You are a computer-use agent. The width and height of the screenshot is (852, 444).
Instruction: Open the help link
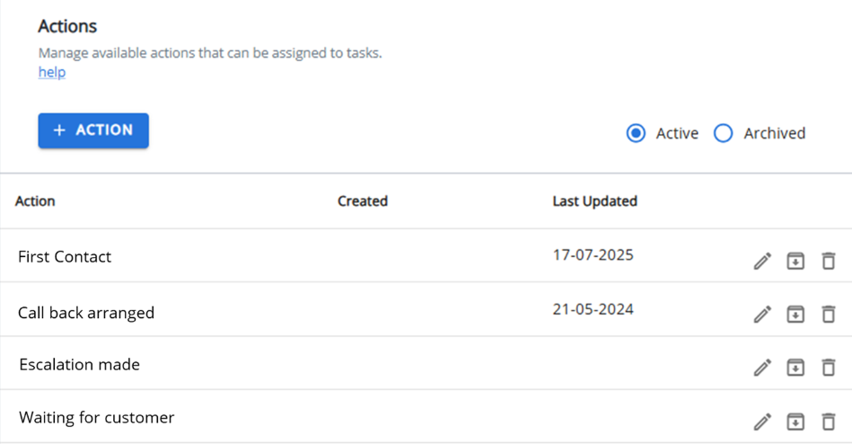point(52,72)
